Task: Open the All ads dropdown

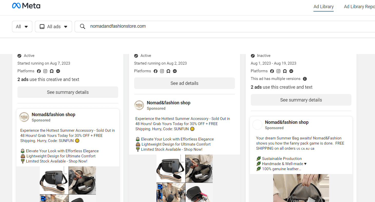Action: click(53, 27)
